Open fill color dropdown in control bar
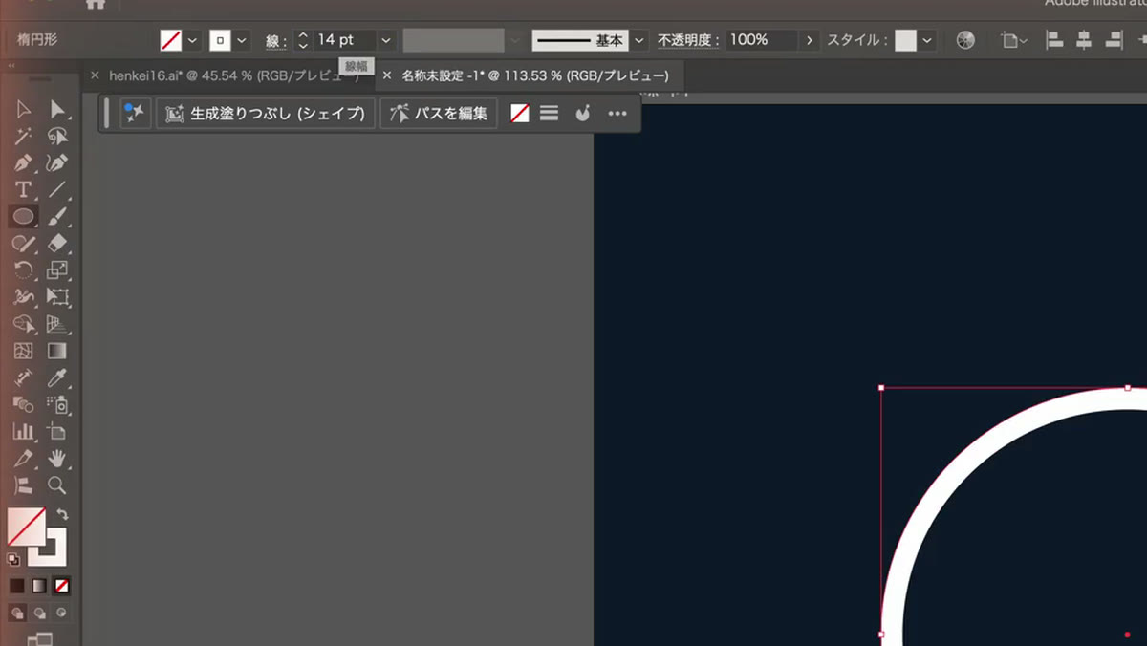Image resolution: width=1147 pixels, height=646 pixels. [192, 40]
